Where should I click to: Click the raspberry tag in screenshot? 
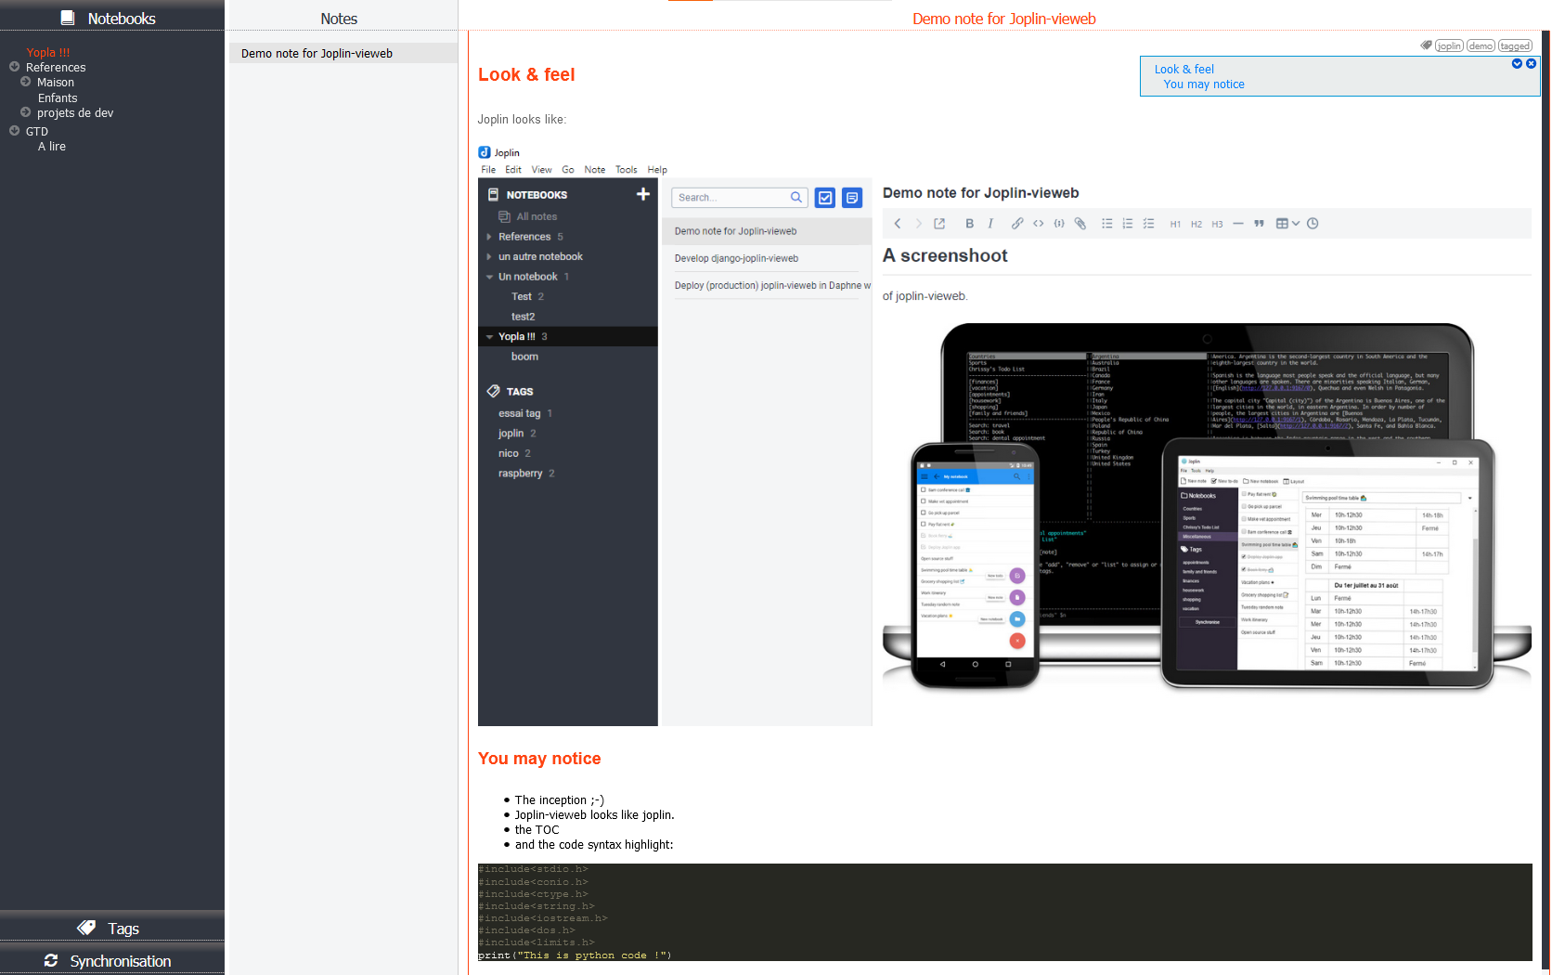[520, 473]
